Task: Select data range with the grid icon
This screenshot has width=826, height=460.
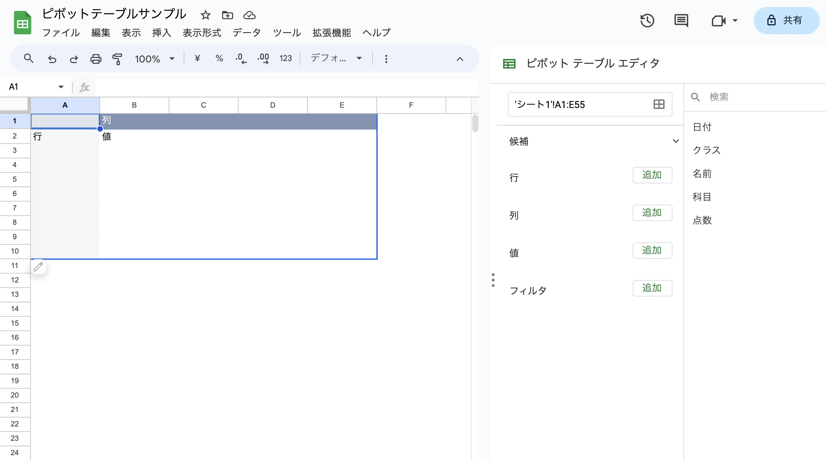Action: tap(658, 104)
